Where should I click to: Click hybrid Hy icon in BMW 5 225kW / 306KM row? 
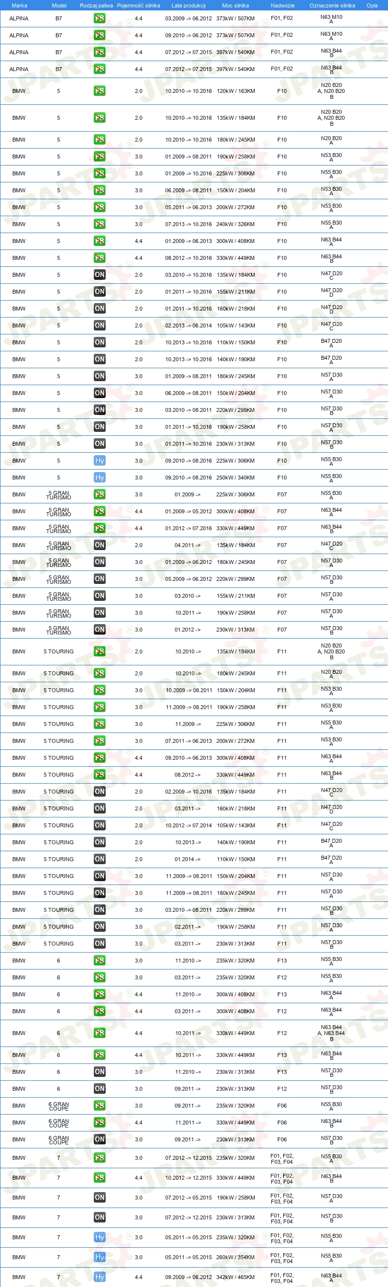pyautogui.click(x=100, y=461)
